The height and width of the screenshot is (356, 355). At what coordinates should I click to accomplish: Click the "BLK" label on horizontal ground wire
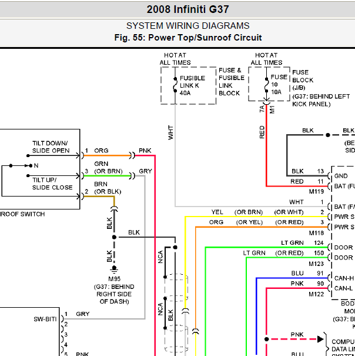pos(134,232)
